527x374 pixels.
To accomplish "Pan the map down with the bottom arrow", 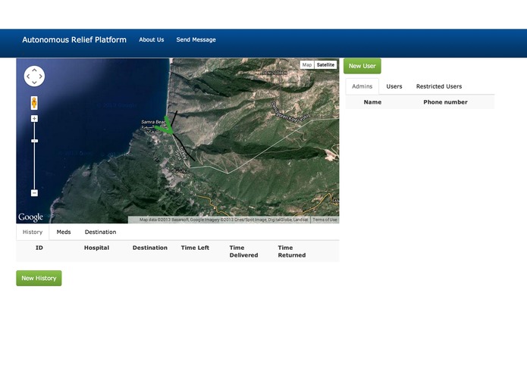I will click(x=34, y=83).
